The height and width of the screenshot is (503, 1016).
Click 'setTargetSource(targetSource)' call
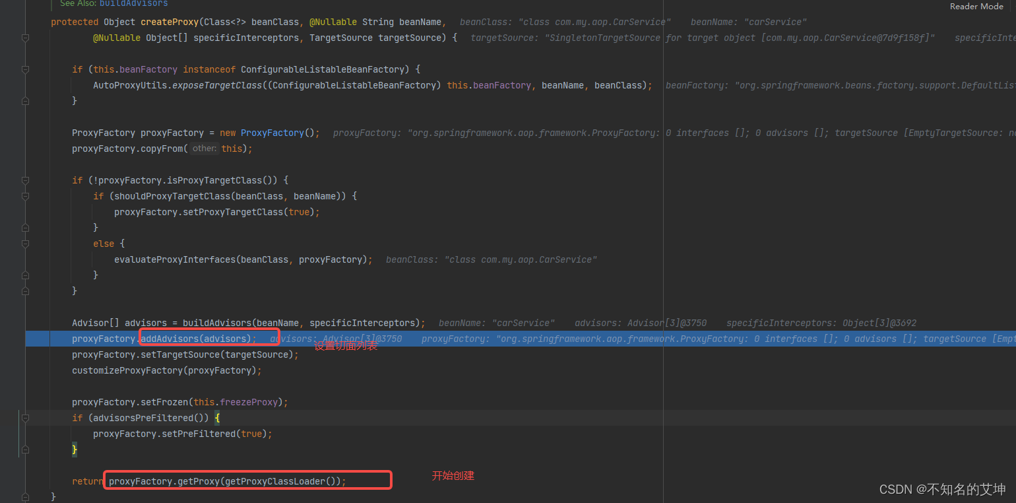[217, 354]
